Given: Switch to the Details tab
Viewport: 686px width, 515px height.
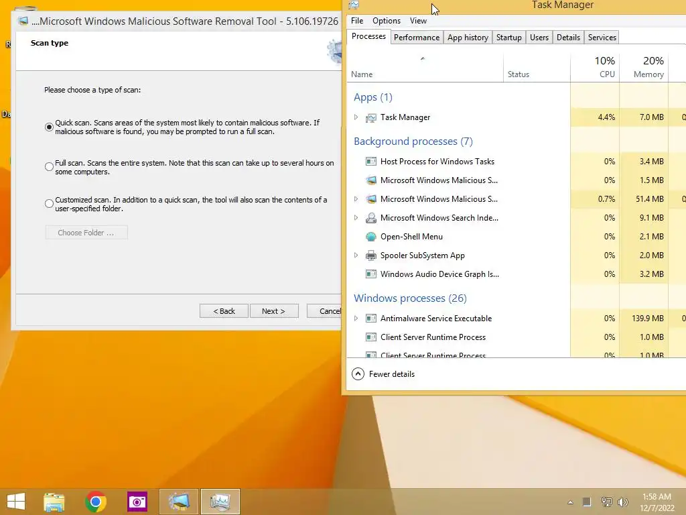Looking at the screenshot, I should coord(568,38).
